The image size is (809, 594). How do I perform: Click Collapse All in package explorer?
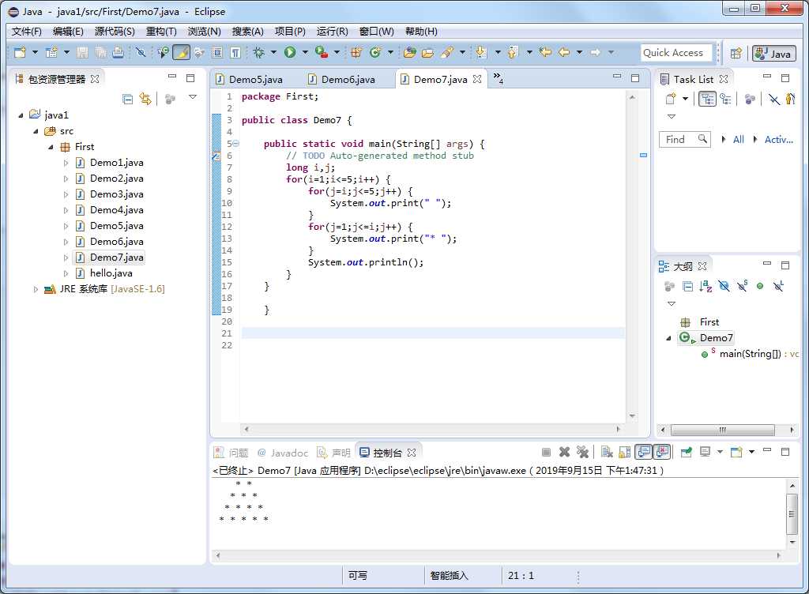coord(127,99)
